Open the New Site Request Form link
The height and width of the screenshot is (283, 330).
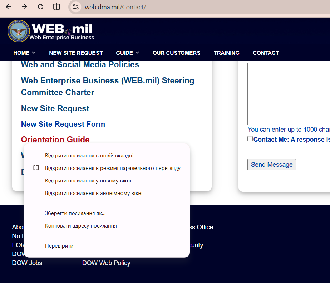pos(63,124)
